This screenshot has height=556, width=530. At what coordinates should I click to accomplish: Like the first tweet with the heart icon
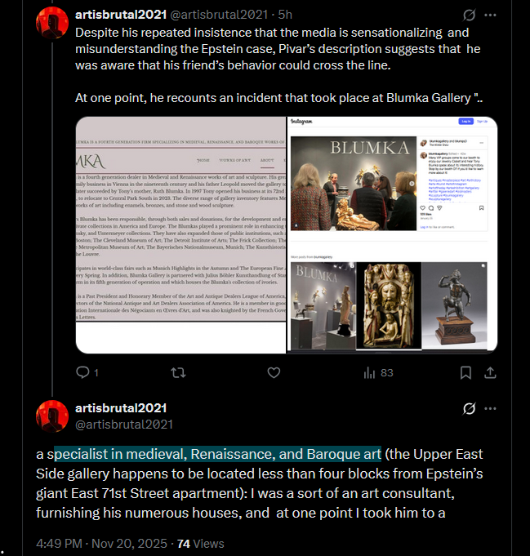274,372
